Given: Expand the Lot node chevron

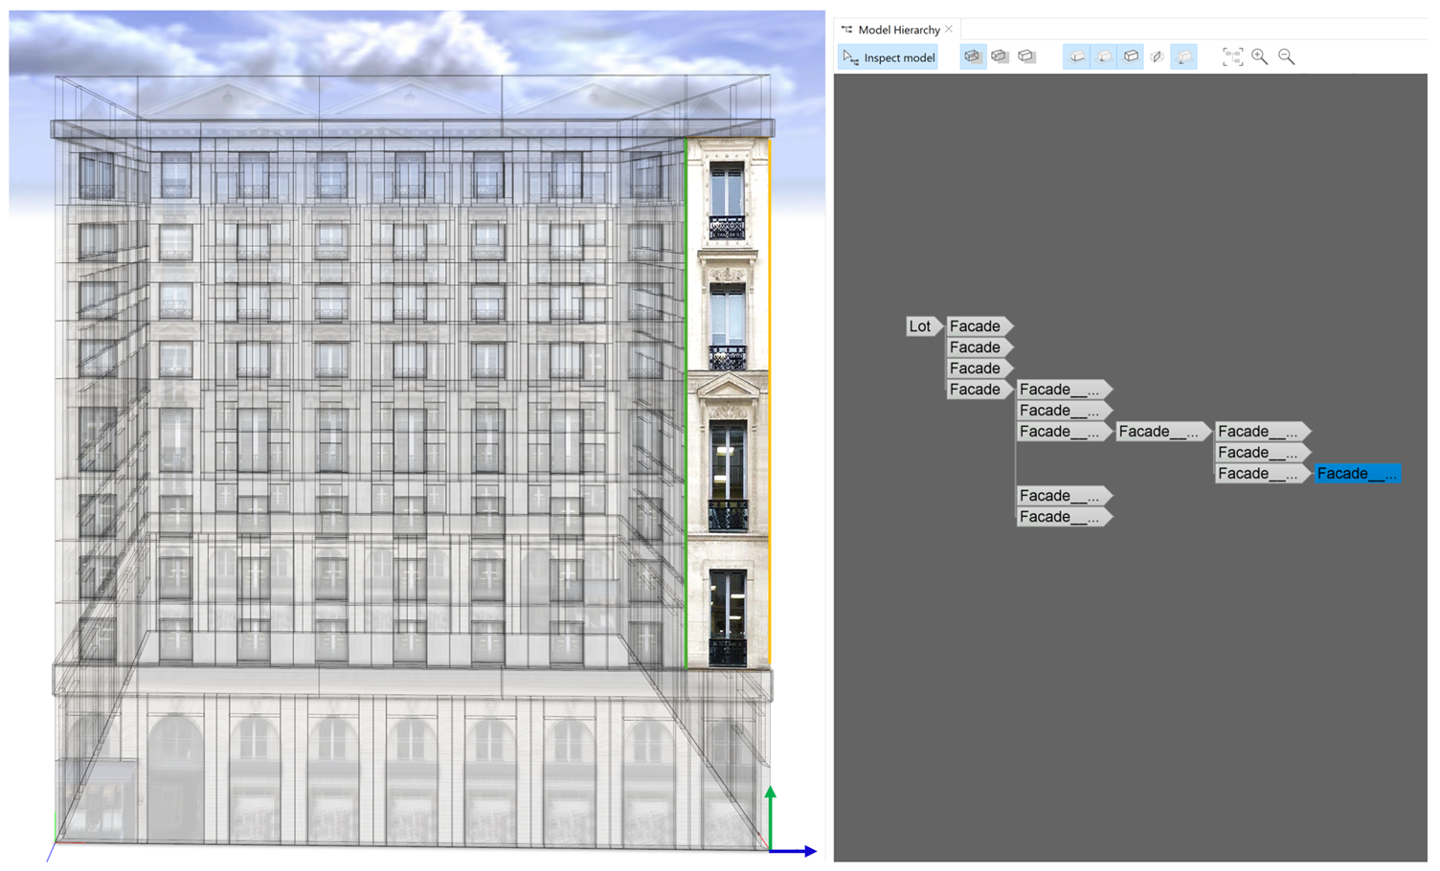Looking at the screenshot, I should pyautogui.click(x=936, y=326).
